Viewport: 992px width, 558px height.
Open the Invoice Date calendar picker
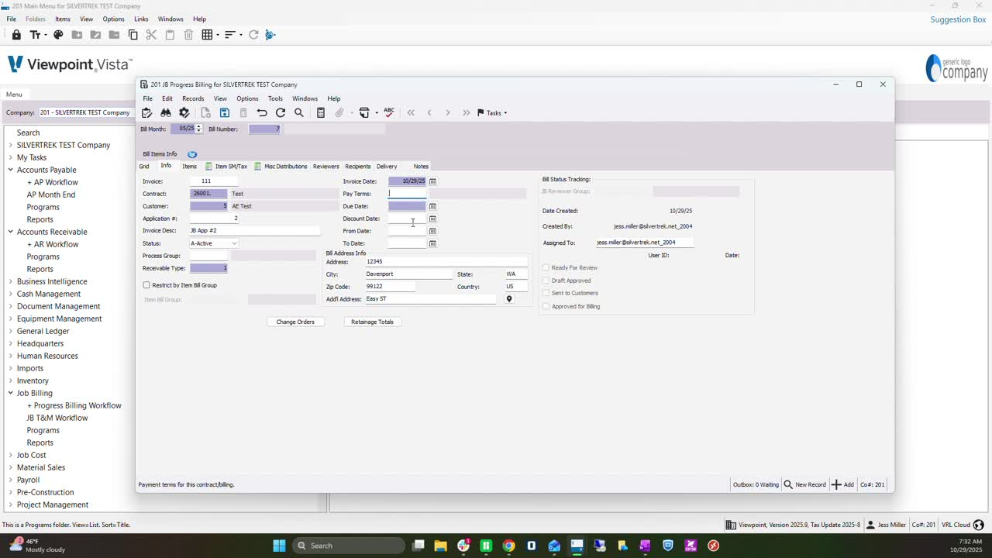[x=432, y=181]
